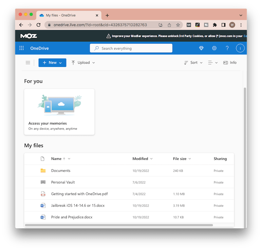Click Private sharing status for Documents
The image size is (262, 250).
pyautogui.click(x=218, y=171)
